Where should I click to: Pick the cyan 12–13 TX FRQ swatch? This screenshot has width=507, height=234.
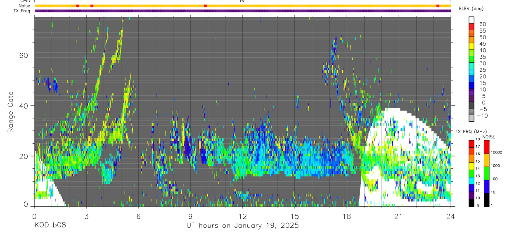pyautogui.click(x=471, y=181)
